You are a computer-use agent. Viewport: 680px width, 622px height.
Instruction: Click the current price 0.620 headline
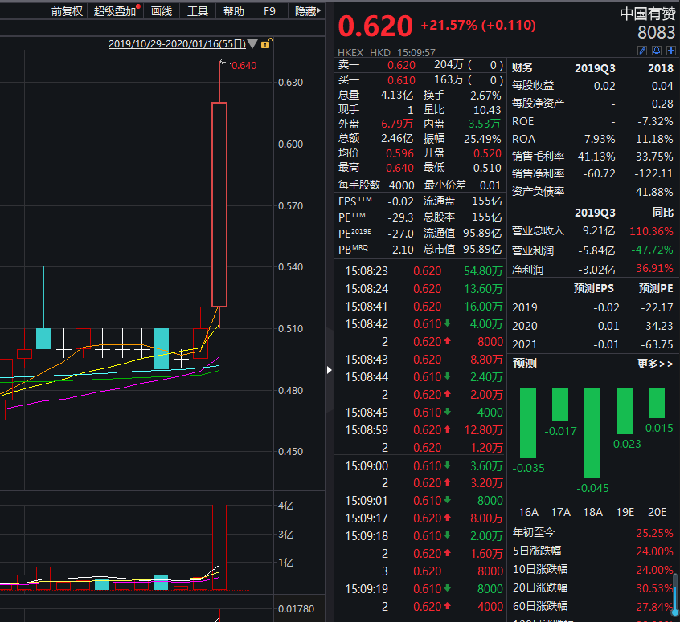[x=375, y=26]
